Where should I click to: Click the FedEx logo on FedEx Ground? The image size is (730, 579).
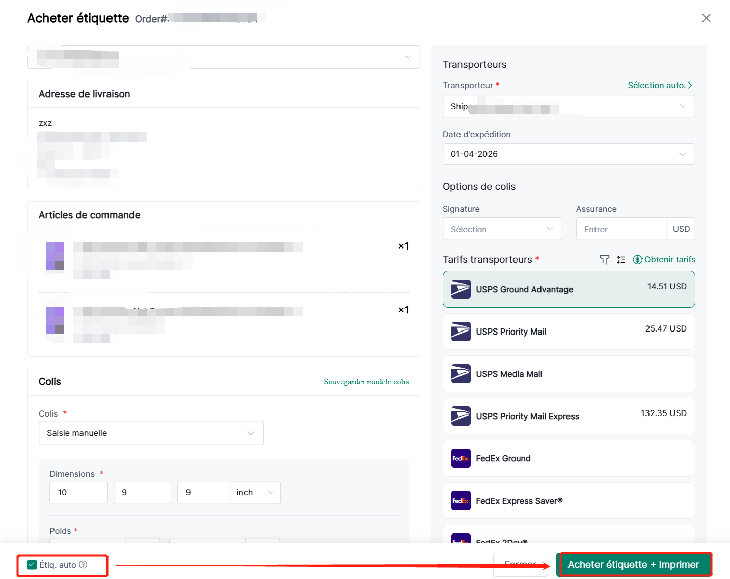coord(461,458)
